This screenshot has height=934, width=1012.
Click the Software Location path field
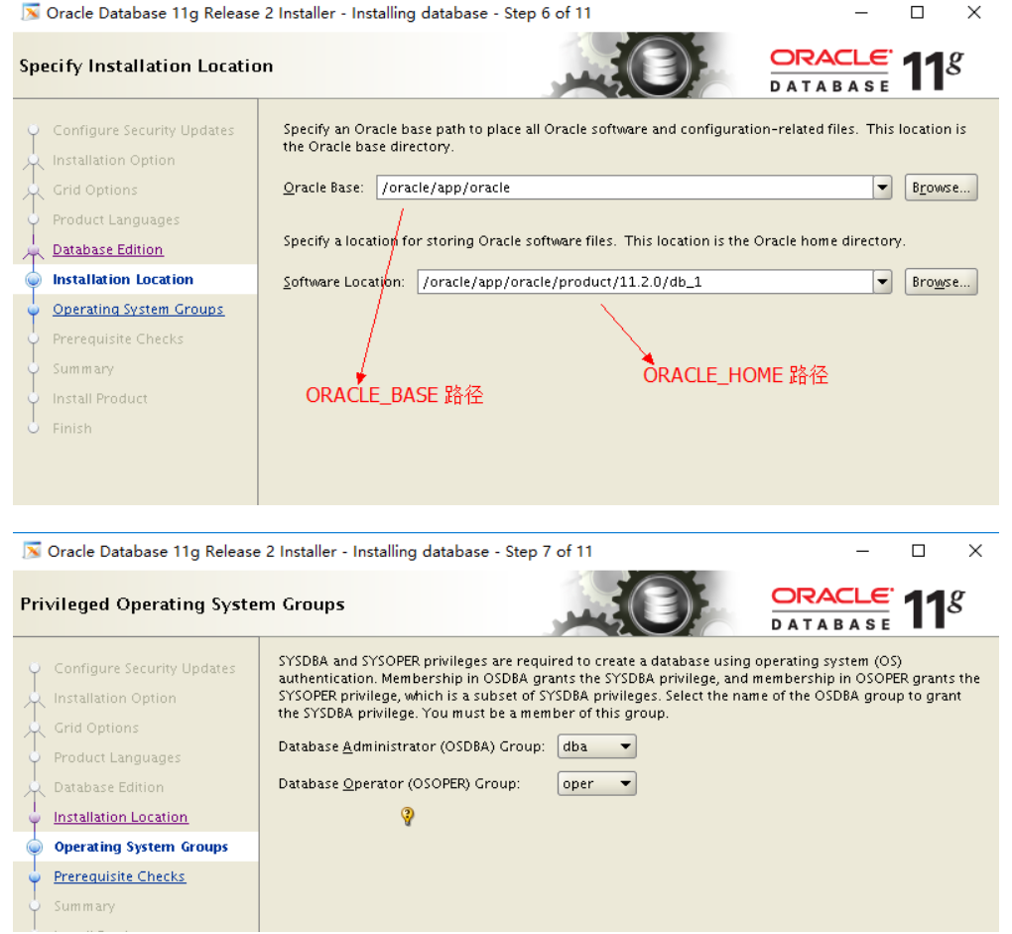click(646, 282)
